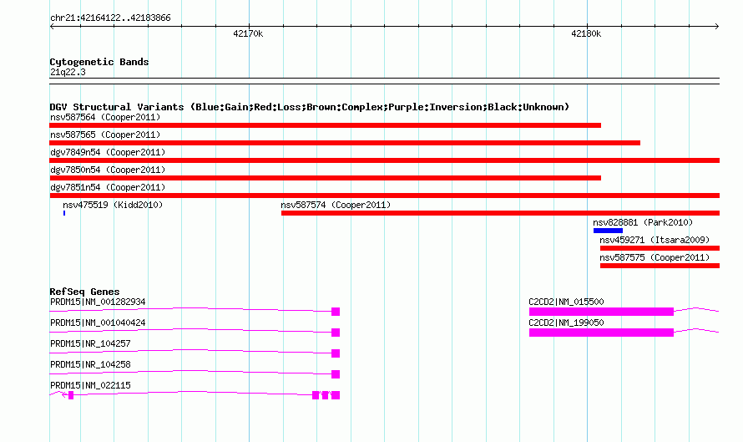
Task: Select the nsv587565 (Cooper2011) variant bar
Action: pos(345,143)
